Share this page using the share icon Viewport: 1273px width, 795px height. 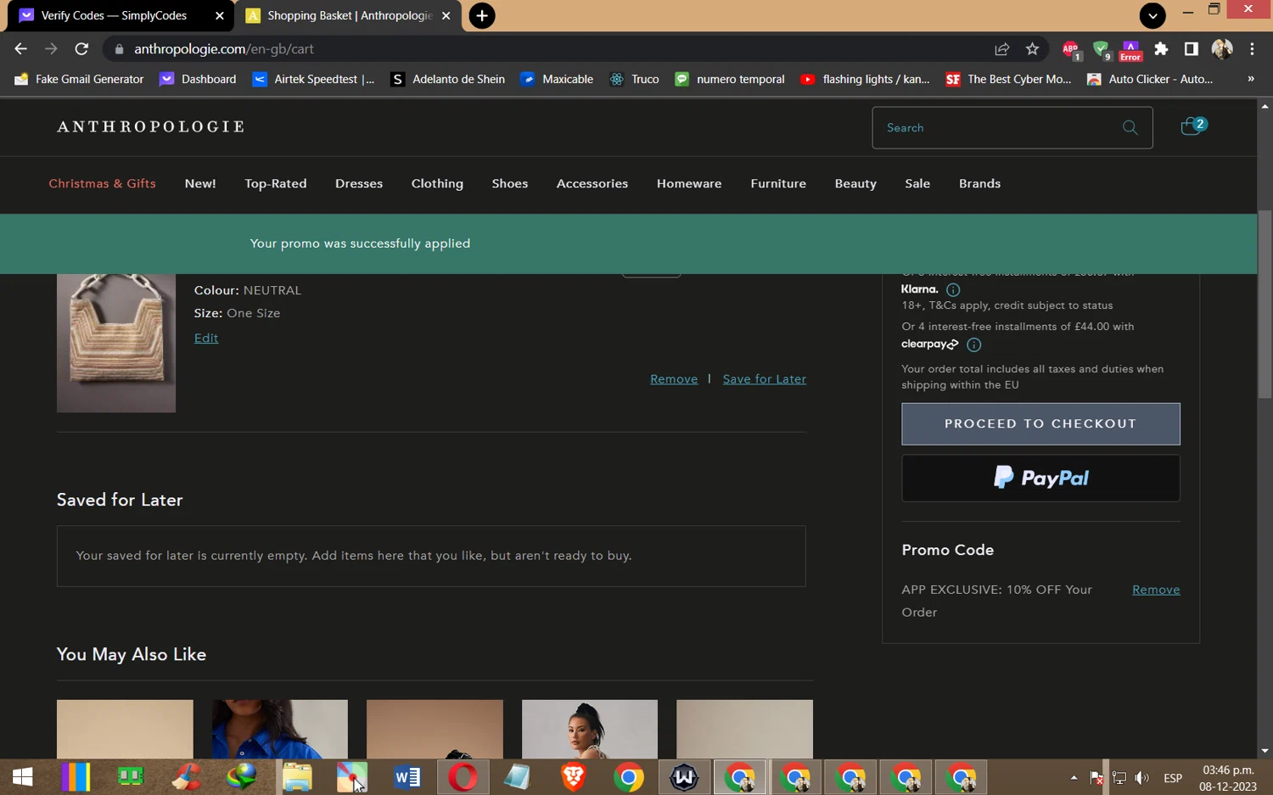click(1002, 49)
